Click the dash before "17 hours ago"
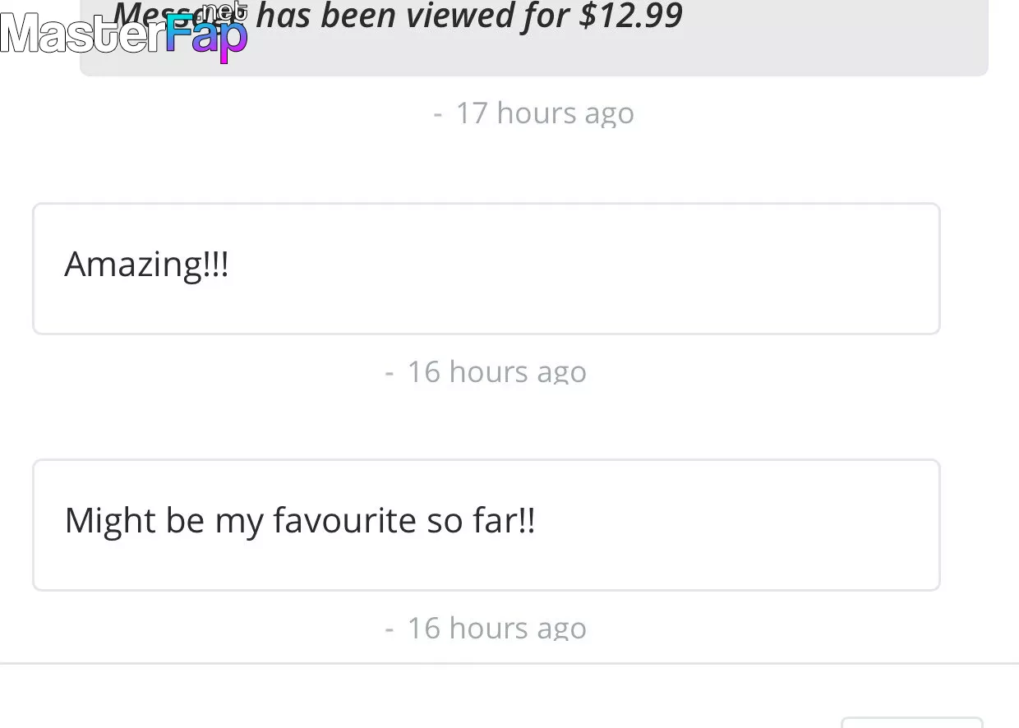 click(438, 114)
